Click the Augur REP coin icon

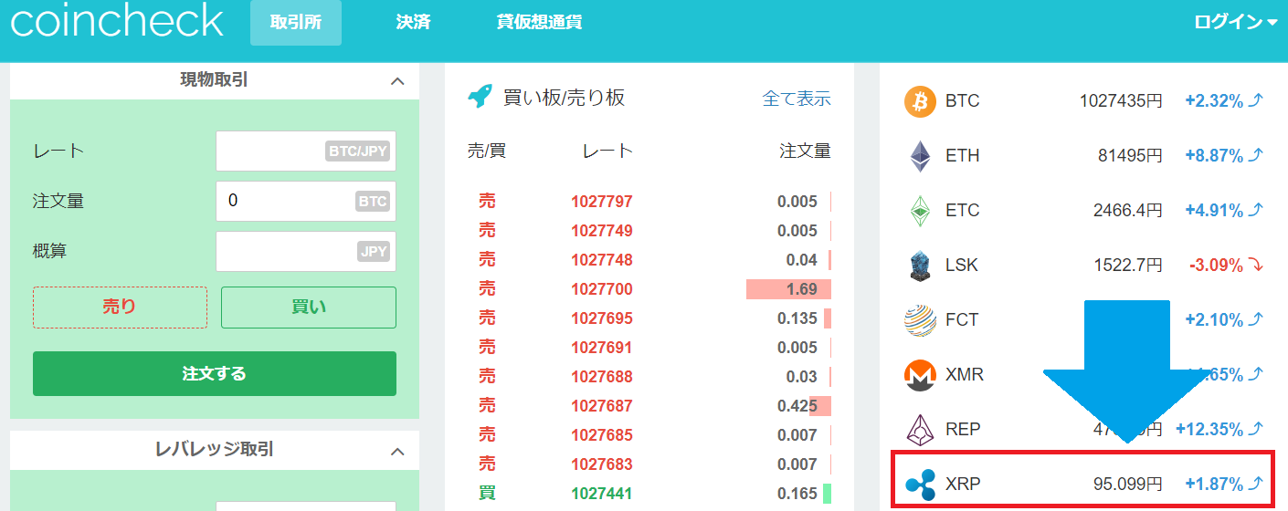tap(920, 429)
